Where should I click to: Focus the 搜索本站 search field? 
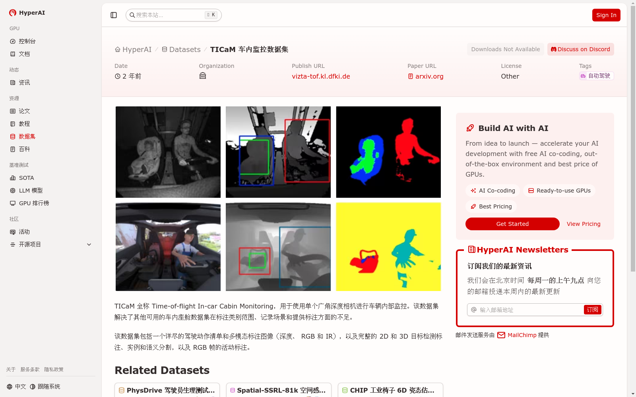pos(174,15)
